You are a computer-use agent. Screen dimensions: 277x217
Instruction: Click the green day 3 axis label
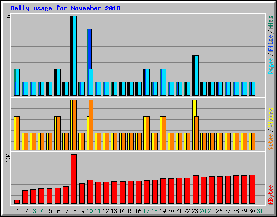tap(34, 211)
